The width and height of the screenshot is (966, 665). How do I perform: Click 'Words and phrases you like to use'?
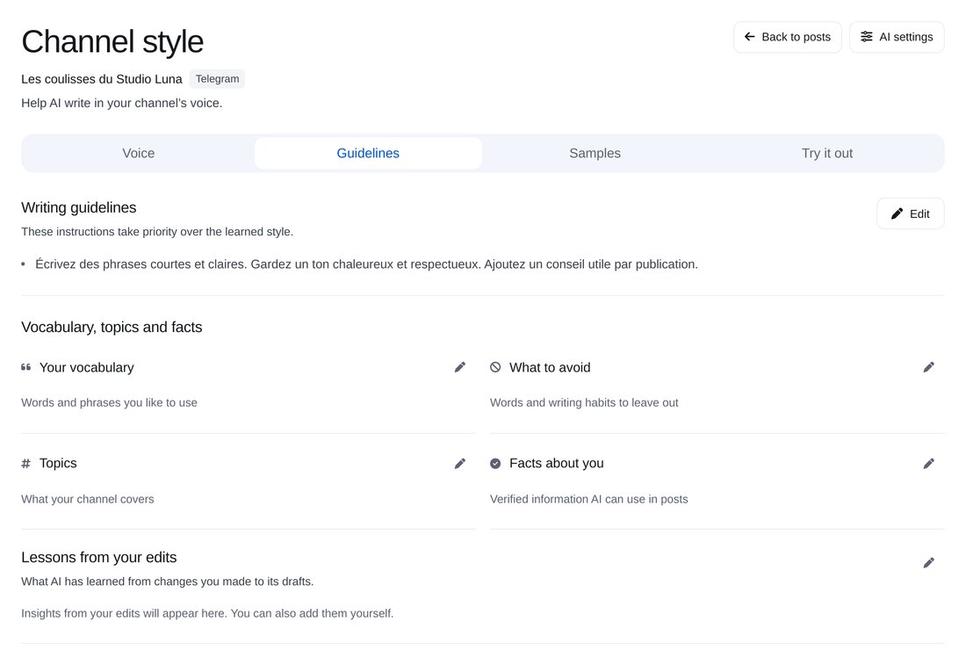(109, 403)
